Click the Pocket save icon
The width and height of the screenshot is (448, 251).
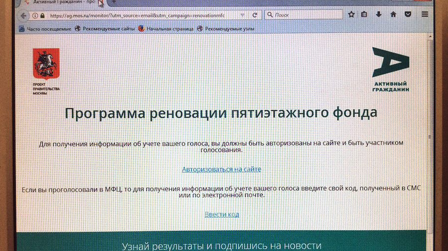click(408, 14)
